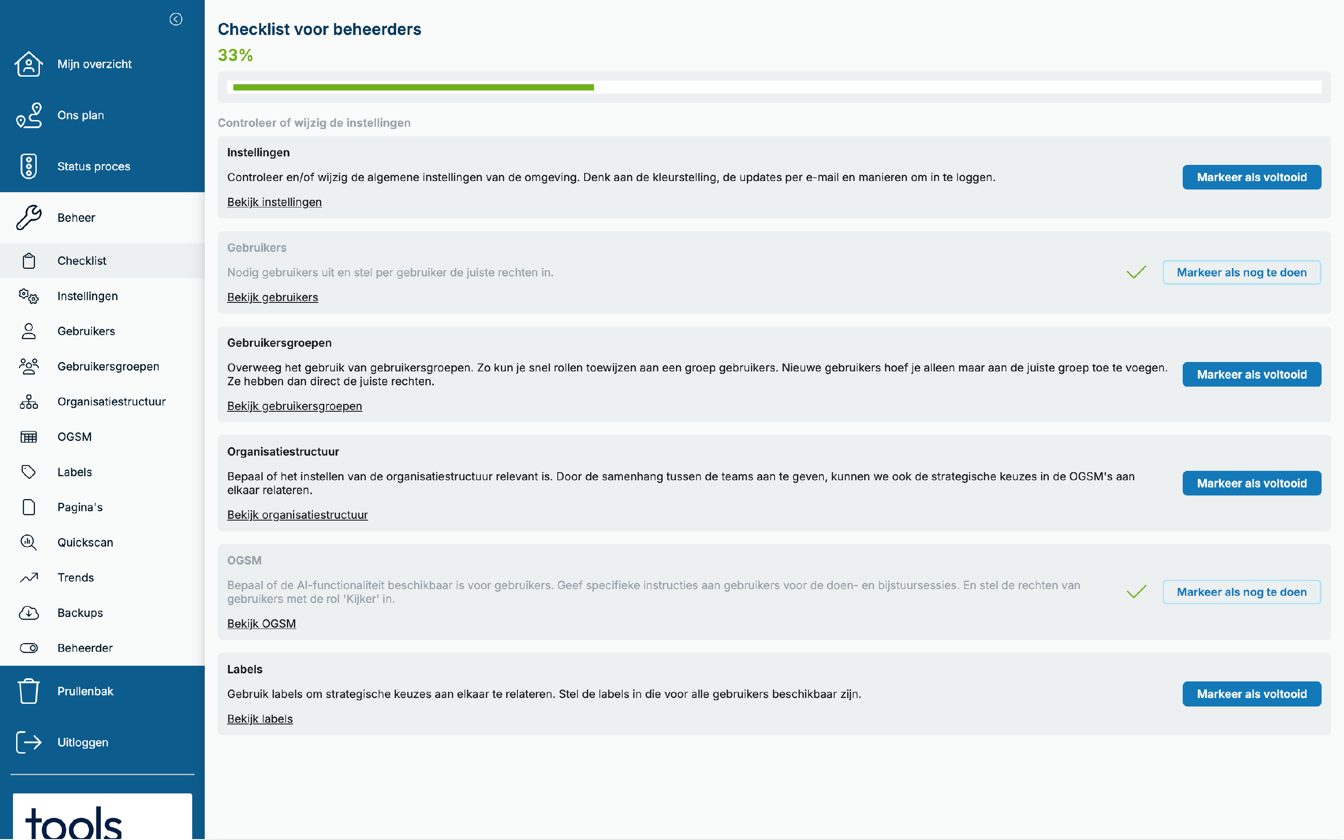Mark Instellingen as voltooid

tap(1251, 177)
